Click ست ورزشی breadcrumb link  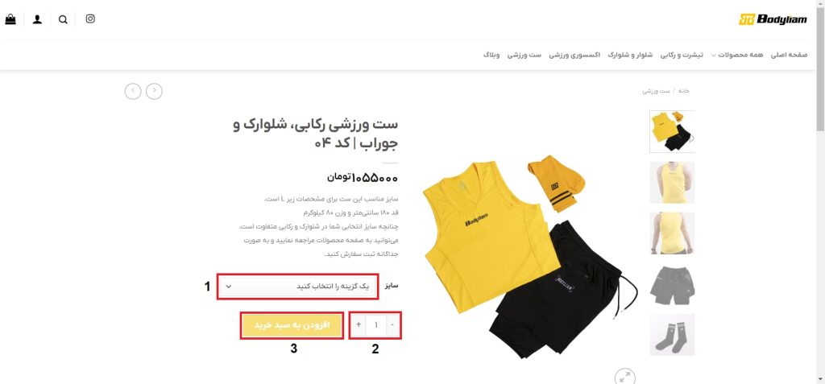tap(656, 91)
